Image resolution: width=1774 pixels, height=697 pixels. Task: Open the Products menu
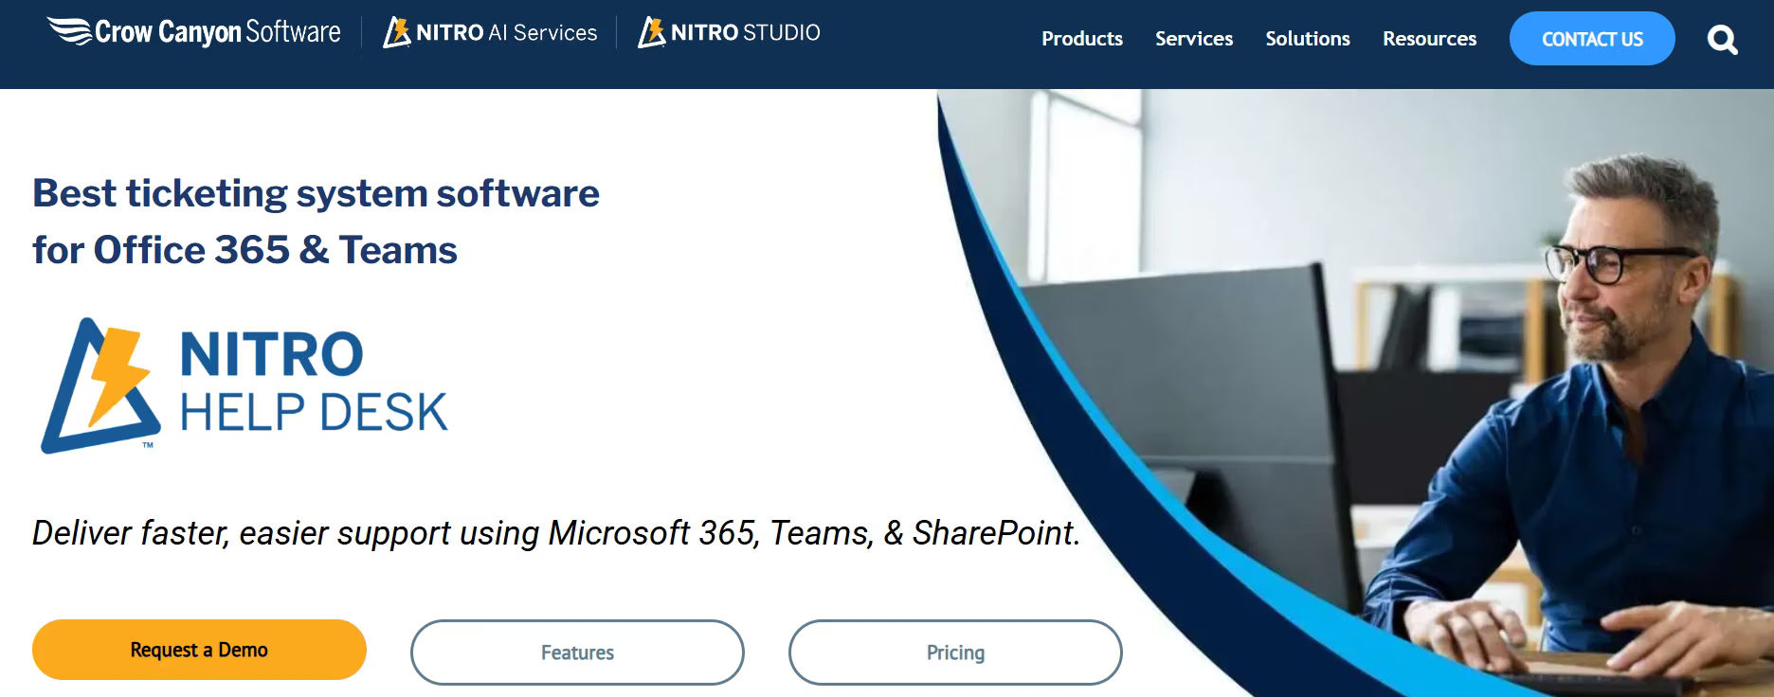1082,39
